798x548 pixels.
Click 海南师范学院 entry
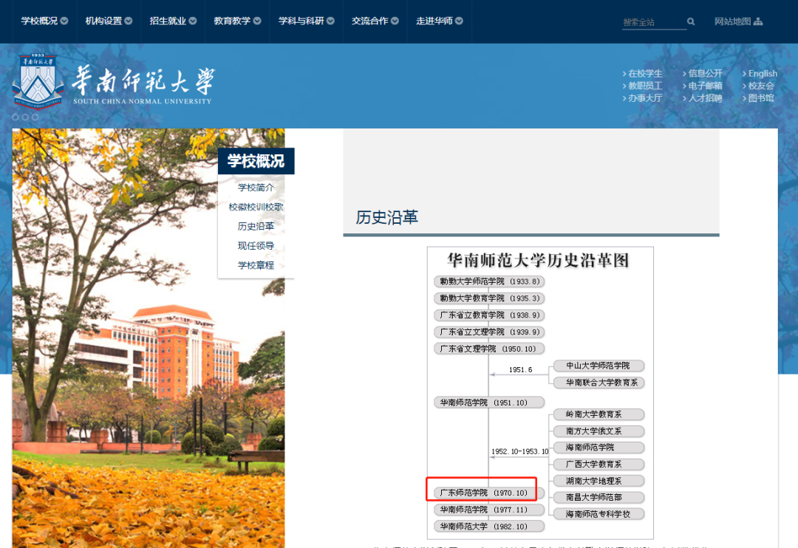click(x=598, y=448)
